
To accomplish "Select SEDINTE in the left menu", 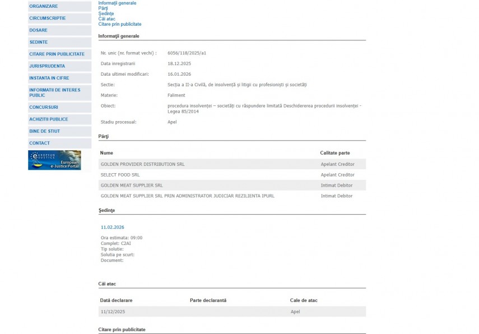I will tap(39, 42).
